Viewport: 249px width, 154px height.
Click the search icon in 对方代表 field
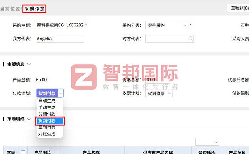(191, 38)
